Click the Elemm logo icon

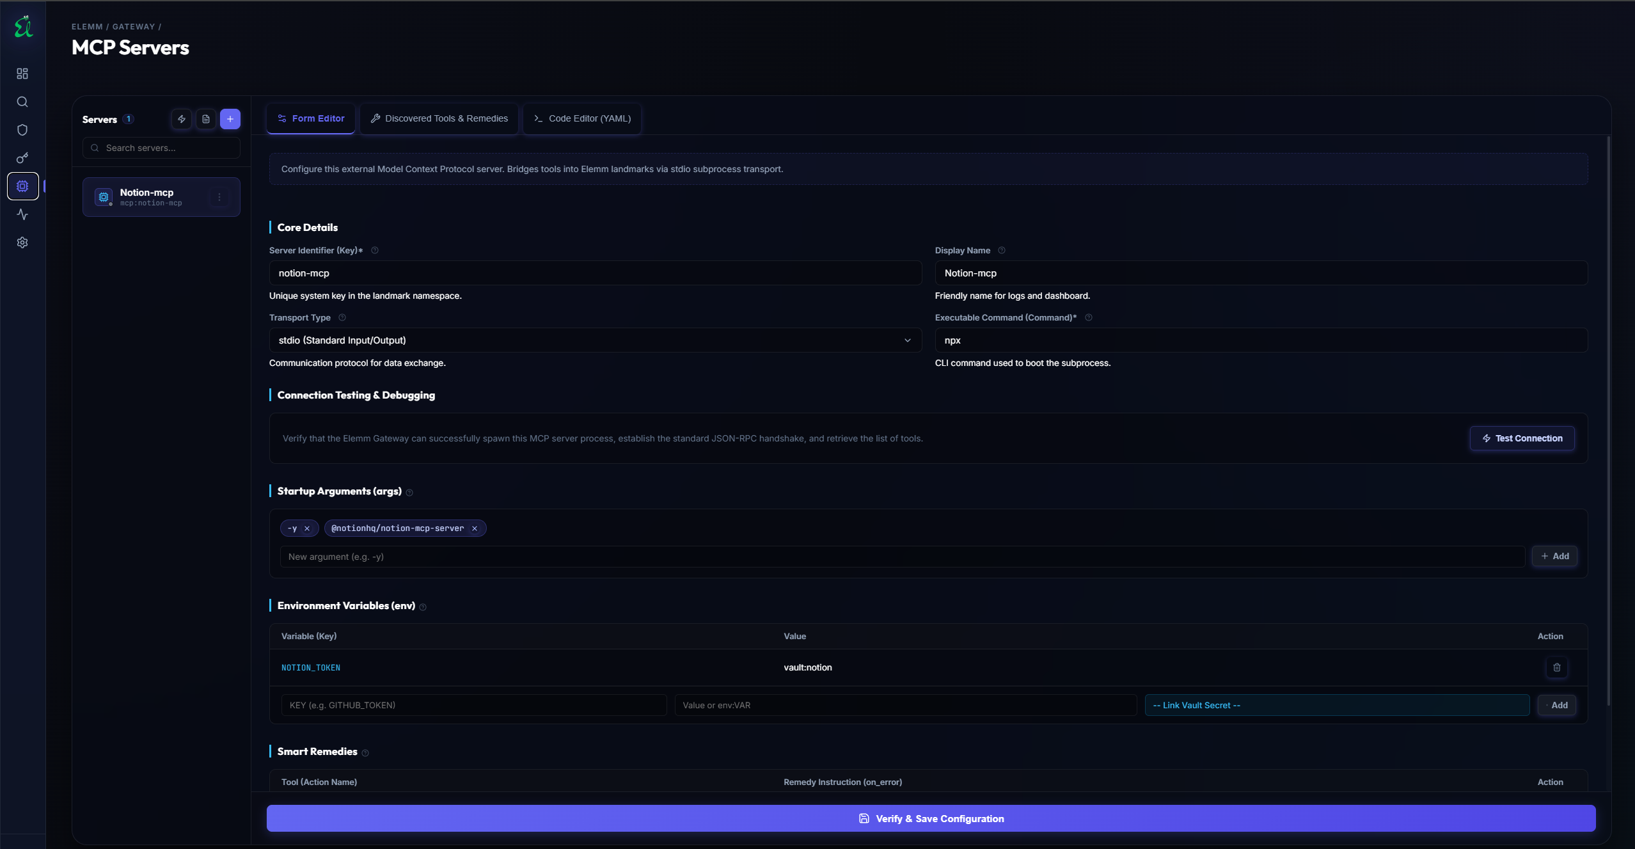[x=24, y=27]
